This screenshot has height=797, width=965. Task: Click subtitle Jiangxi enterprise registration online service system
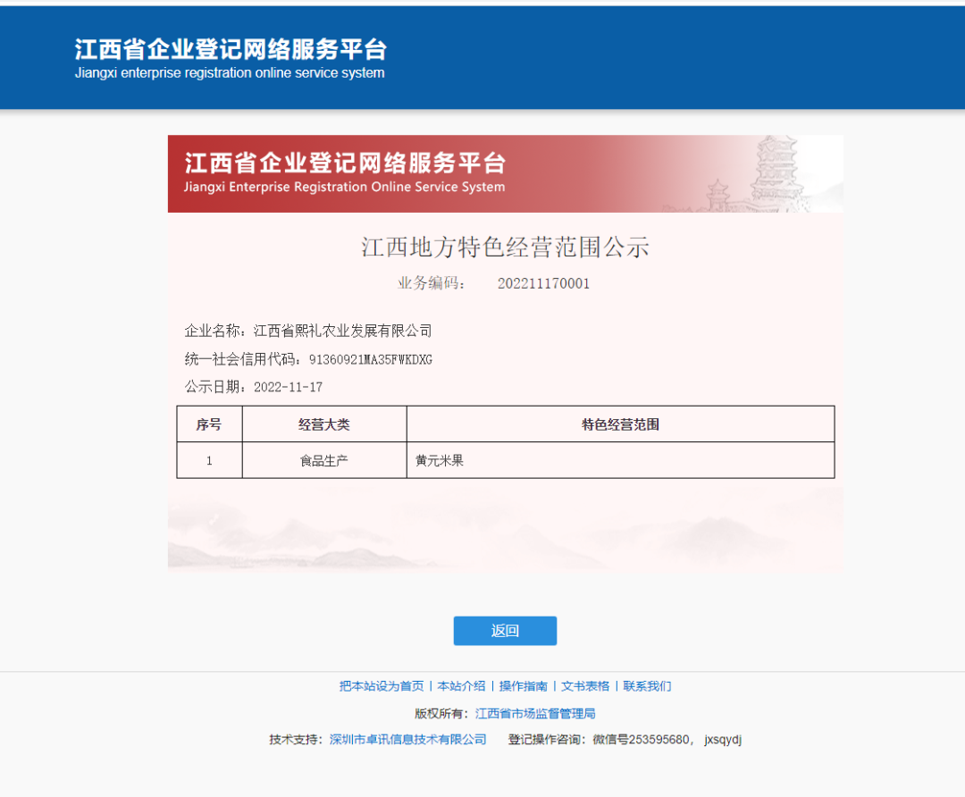[x=230, y=73]
